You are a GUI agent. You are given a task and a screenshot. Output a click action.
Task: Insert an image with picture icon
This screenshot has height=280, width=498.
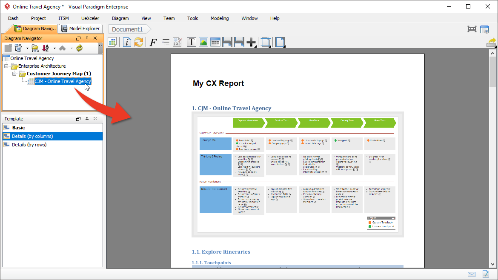pyautogui.click(x=203, y=42)
